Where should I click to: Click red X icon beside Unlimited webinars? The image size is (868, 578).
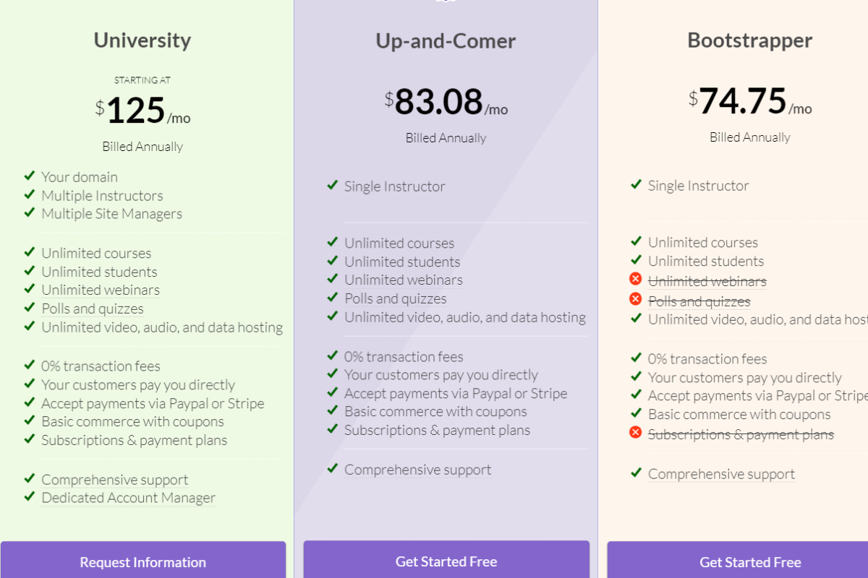(636, 279)
